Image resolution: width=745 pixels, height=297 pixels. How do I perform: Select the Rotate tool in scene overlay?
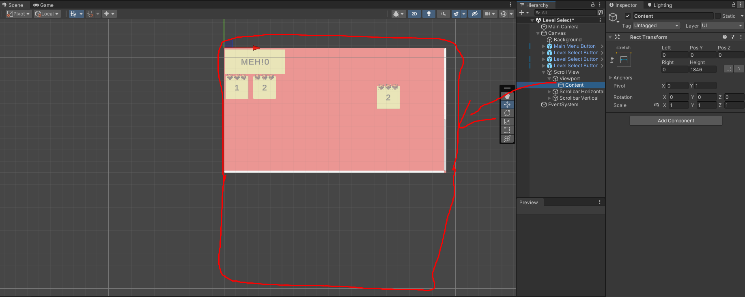coord(507,113)
